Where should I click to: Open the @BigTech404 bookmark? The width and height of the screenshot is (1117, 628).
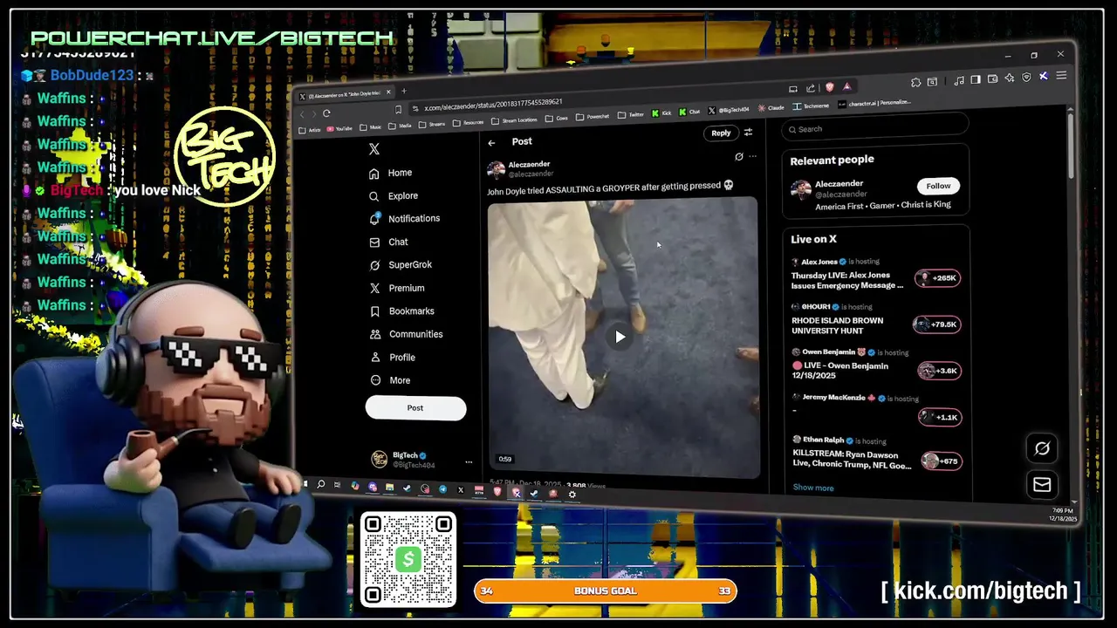coord(729,110)
